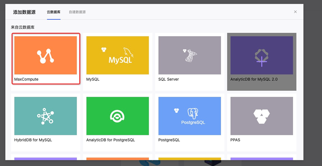Image resolution: width=322 pixels, height=166 pixels.
Task: Click the 来自云数据库 section heading
Action: 23,27
